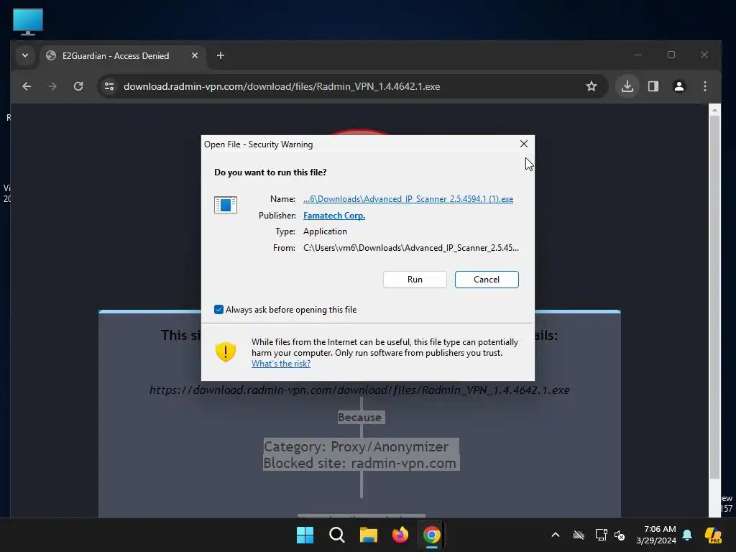Open Chrome profile menu
The image size is (736, 552).
[x=678, y=86]
